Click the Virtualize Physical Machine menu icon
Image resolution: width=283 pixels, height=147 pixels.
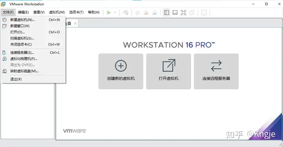point(4,59)
